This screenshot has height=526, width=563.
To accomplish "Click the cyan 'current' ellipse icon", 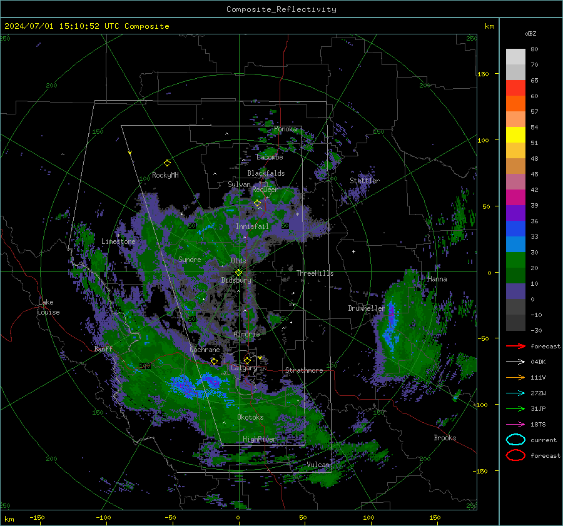I will click(x=515, y=440).
